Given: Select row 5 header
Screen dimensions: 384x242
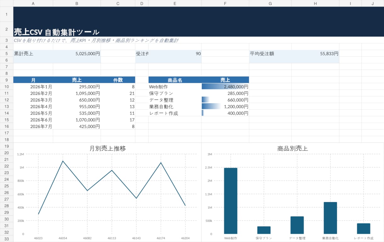Looking at the screenshot, I should pos(7,53).
